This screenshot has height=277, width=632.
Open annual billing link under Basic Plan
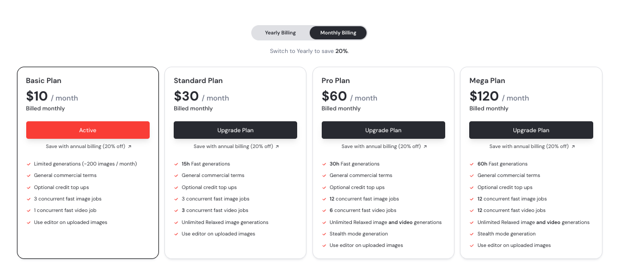88,146
